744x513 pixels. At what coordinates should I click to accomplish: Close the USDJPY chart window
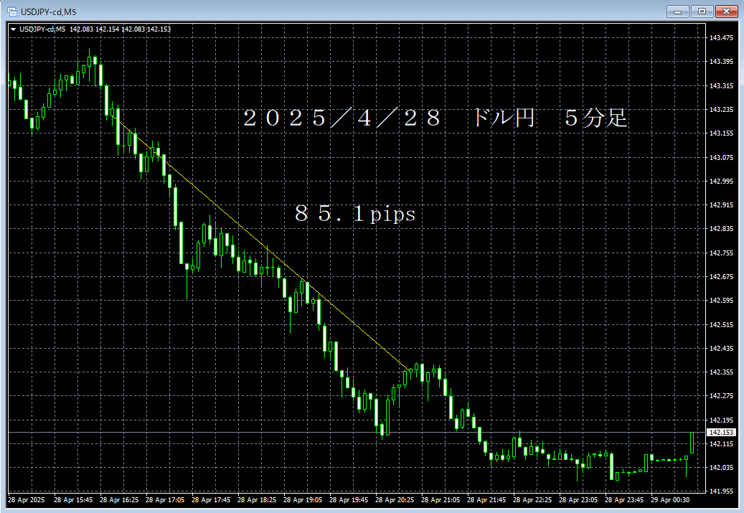(x=726, y=11)
